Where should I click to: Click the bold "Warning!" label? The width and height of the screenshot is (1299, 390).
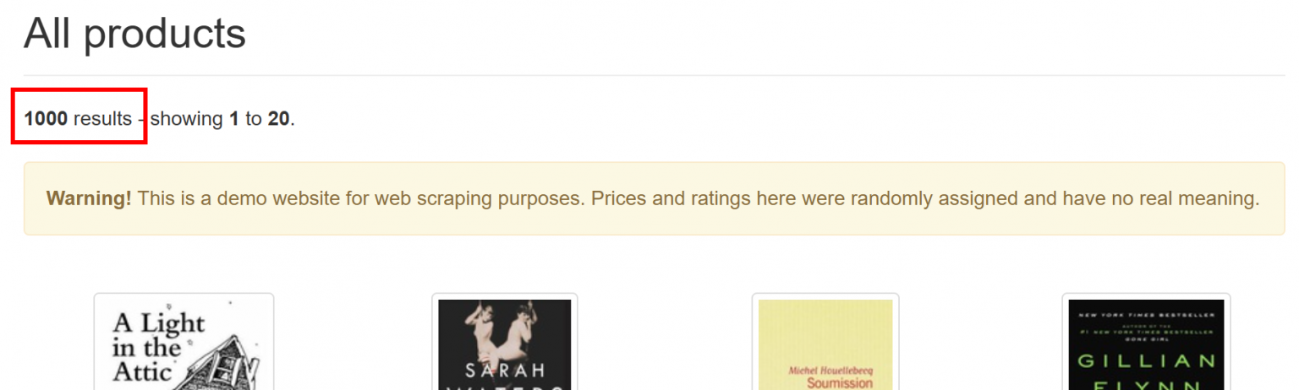89,198
